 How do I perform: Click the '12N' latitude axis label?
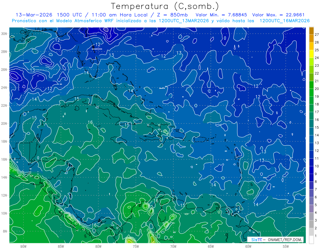[5, 195]
